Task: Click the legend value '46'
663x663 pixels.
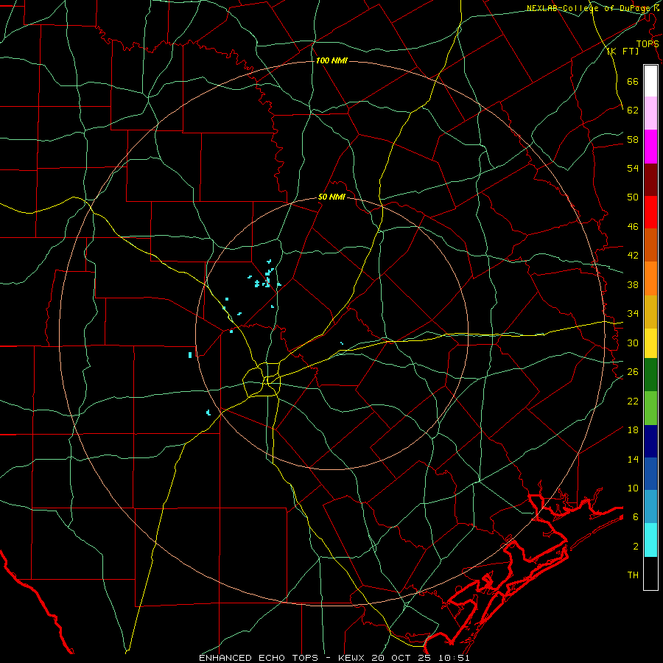Action: coord(633,226)
